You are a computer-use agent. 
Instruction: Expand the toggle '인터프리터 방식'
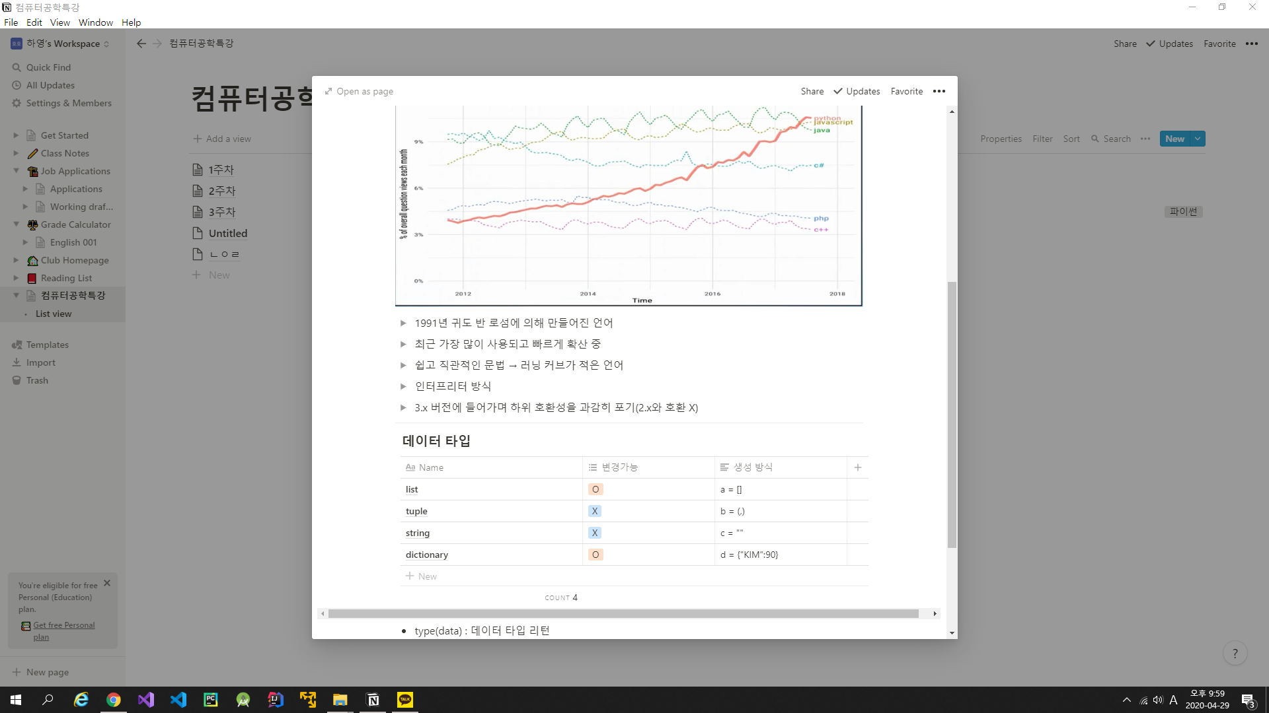(x=403, y=386)
